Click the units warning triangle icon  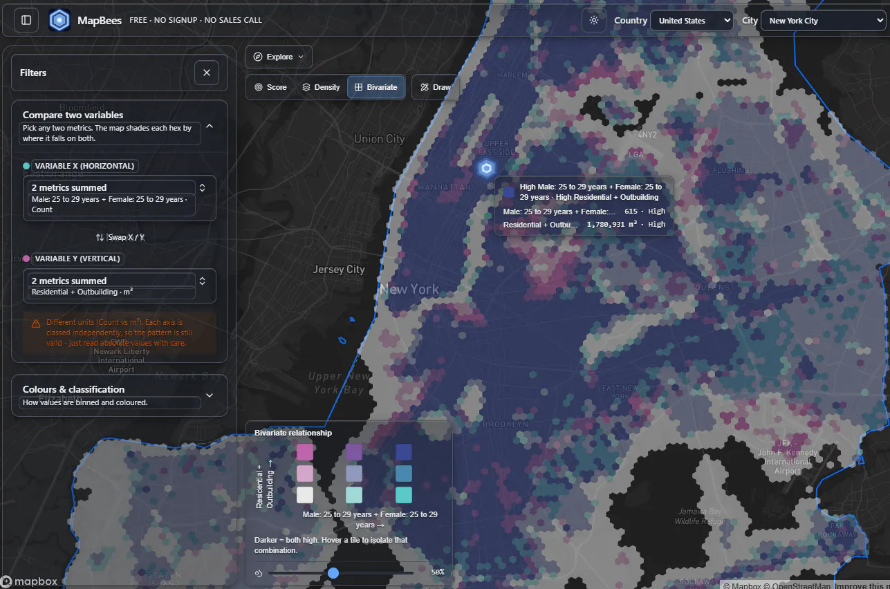pyautogui.click(x=35, y=323)
